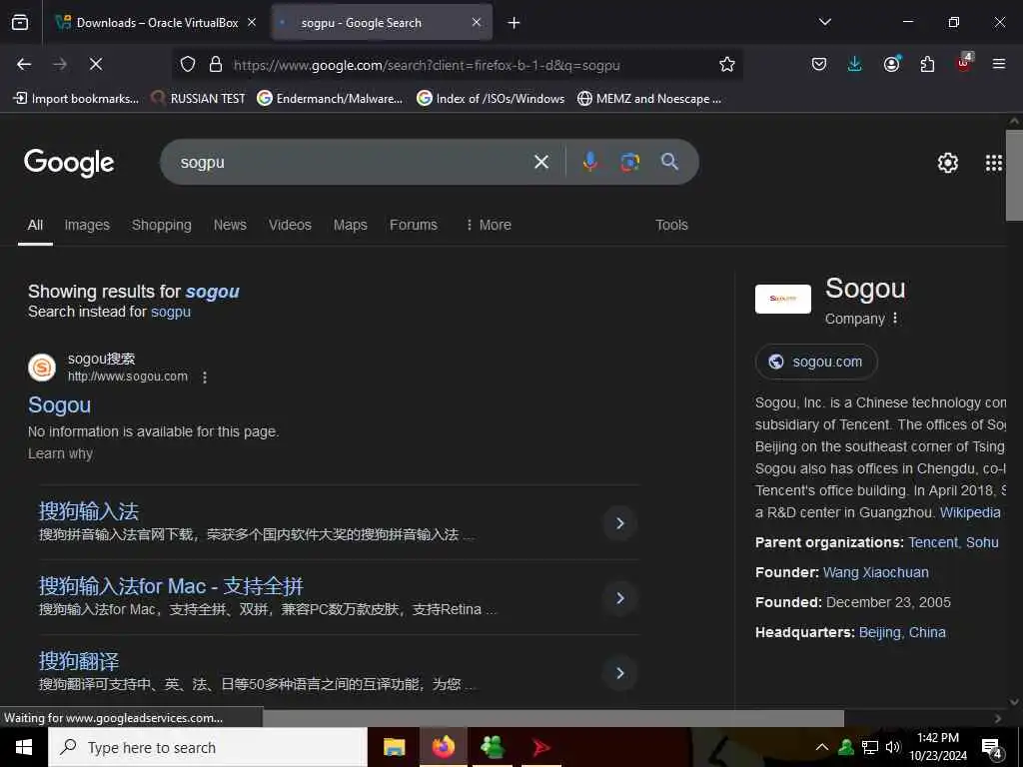Submit search with magnifier icon
The width and height of the screenshot is (1023, 767).
tap(669, 161)
